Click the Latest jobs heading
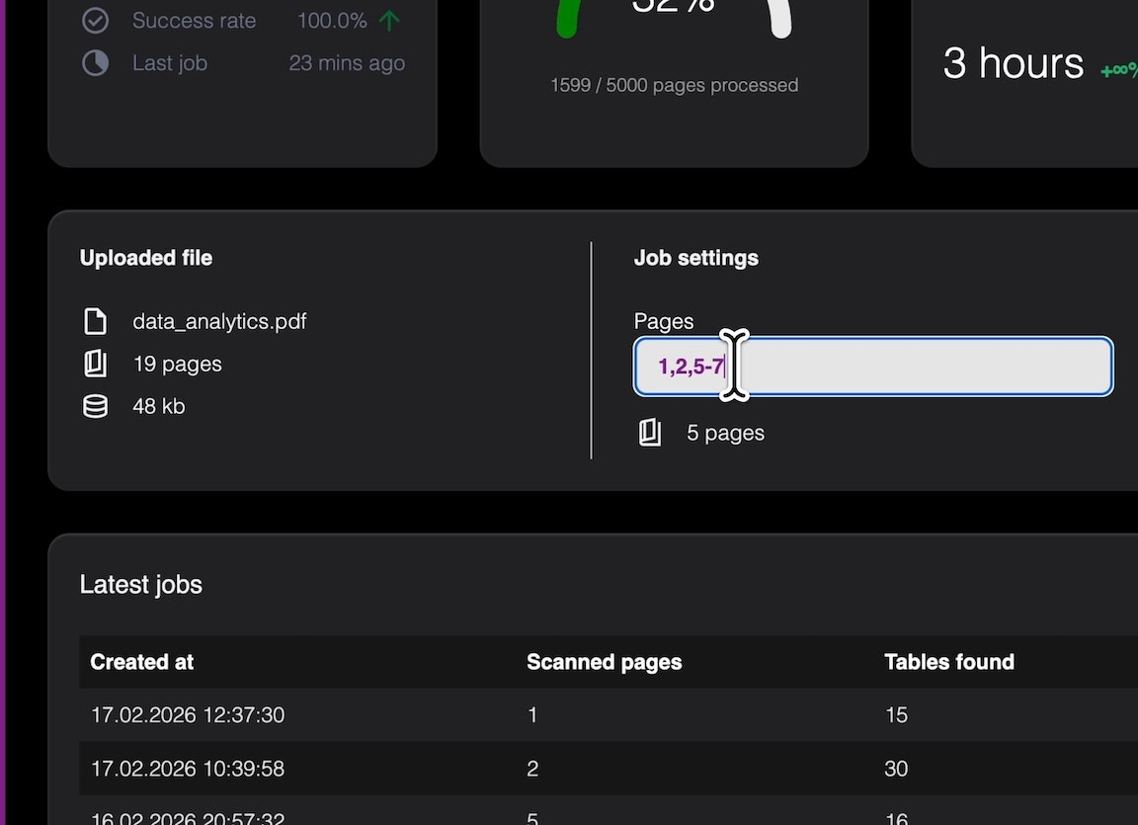This screenshot has height=825, width=1138. [140, 584]
